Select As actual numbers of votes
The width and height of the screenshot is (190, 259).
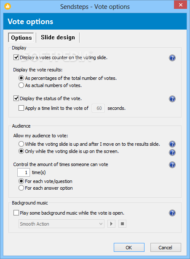coord(21,85)
